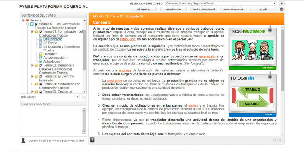
Task: Expand the Tema 03 tree node
Action: [x=32, y=77]
